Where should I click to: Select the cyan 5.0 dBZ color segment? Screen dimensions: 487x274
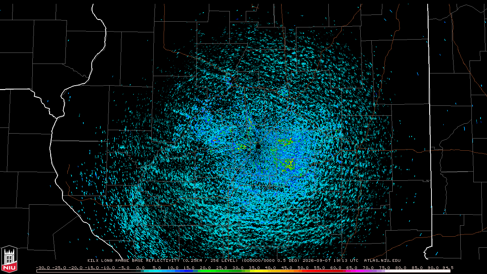[157, 271]
